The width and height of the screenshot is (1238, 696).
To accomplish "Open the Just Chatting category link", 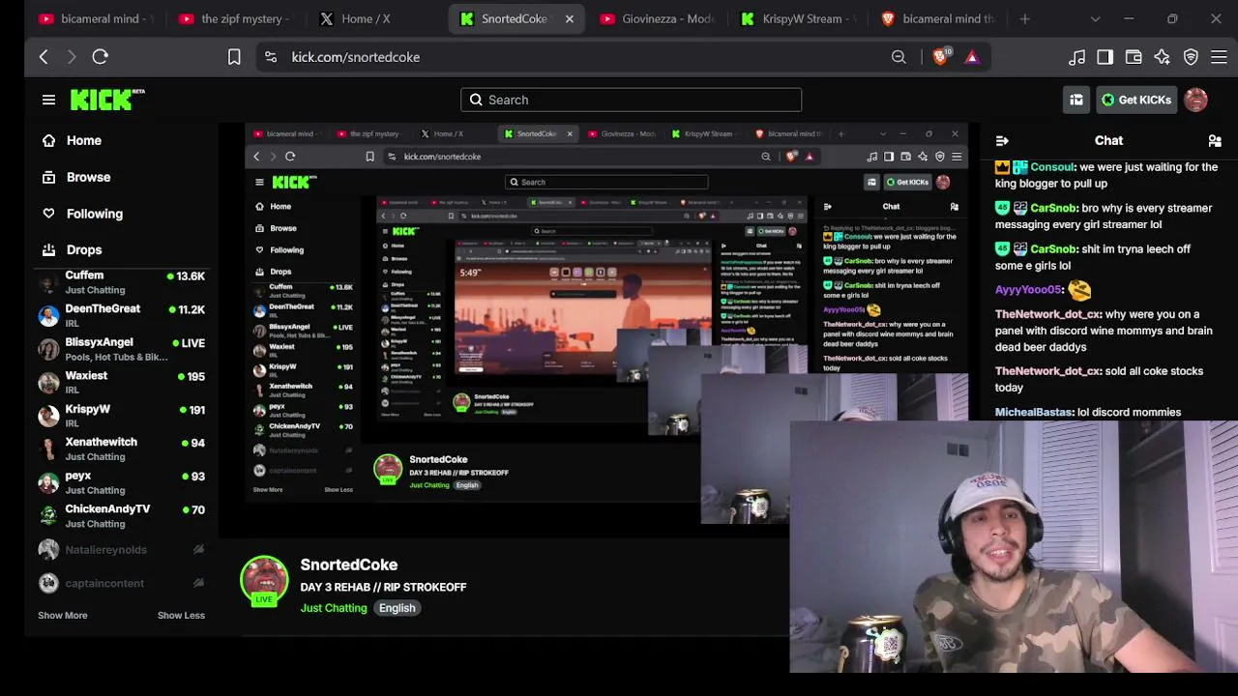I will click(x=334, y=608).
